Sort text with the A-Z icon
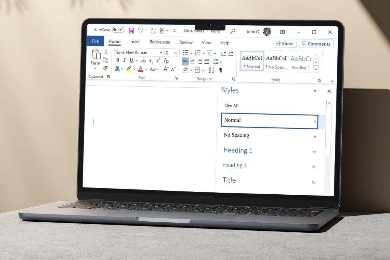 tap(211, 70)
